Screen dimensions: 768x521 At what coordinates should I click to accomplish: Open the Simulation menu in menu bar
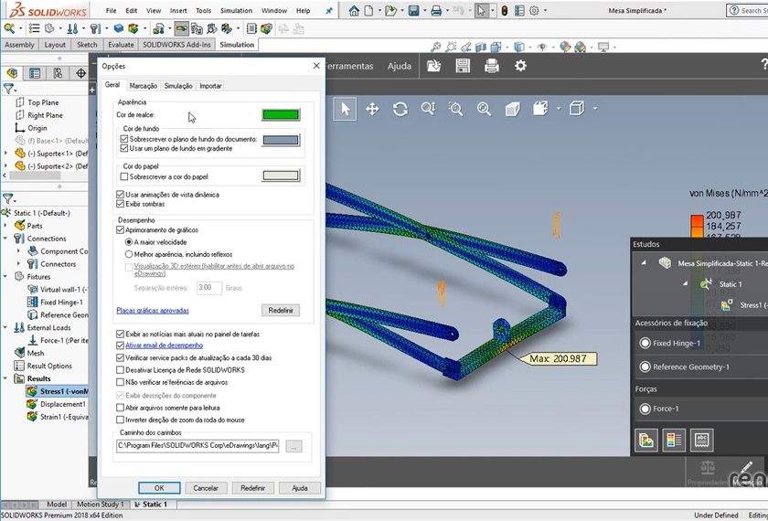pos(236,11)
